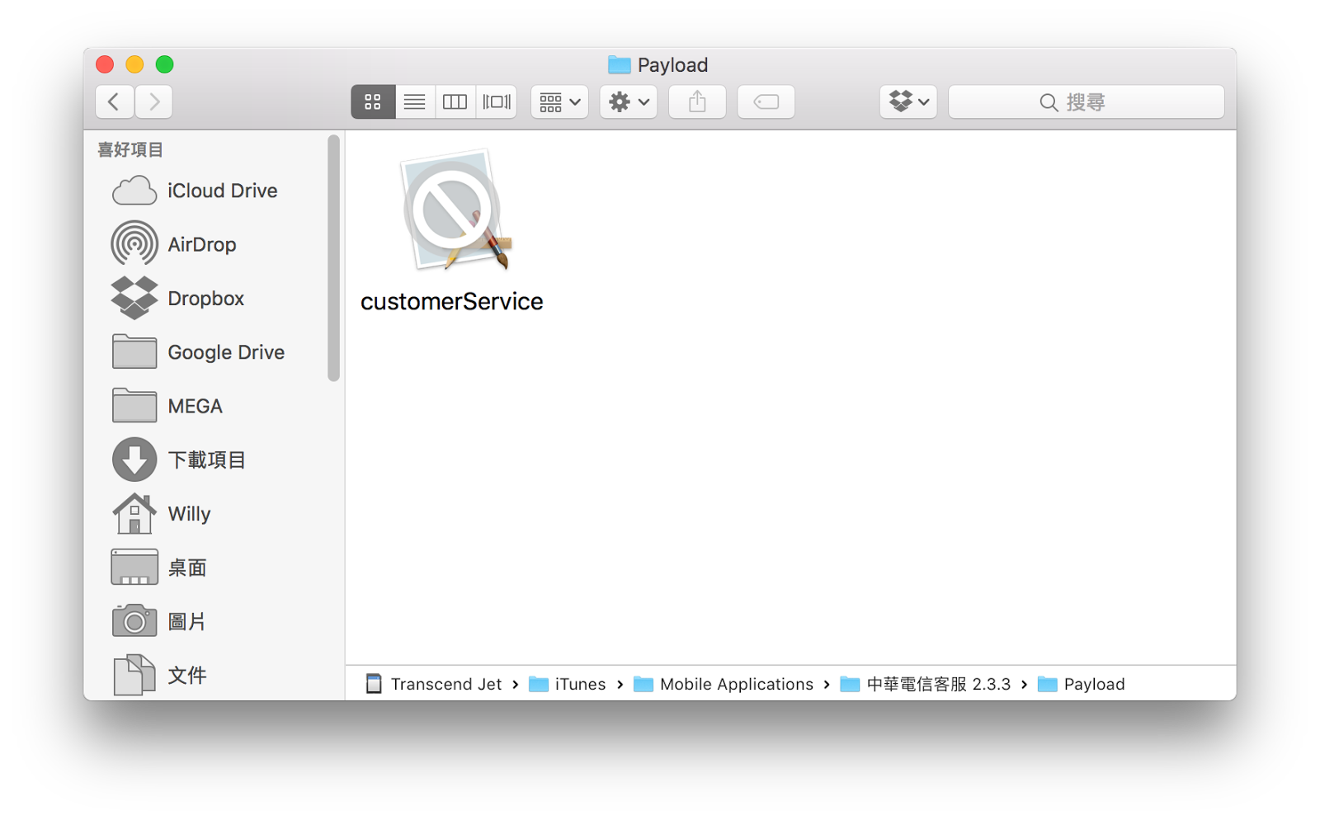Screen dimensions: 1320x820
Task: Open Willy home folder label
Action: click(189, 514)
